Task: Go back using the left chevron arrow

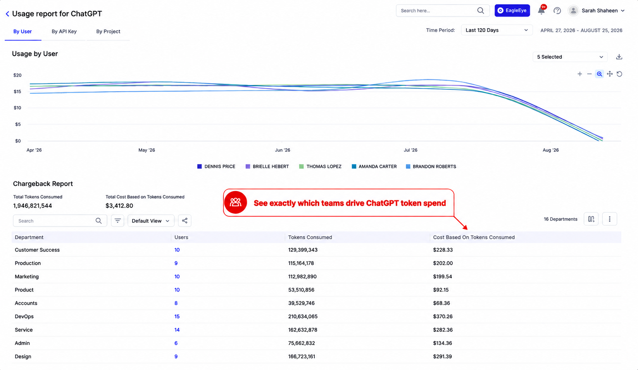Action: pyautogui.click(x=7, y=14)
